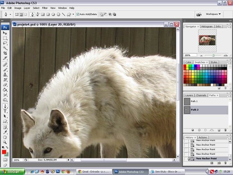233x175 pixels.
Task: Select Add to path area option
Action: click(101, 14)
